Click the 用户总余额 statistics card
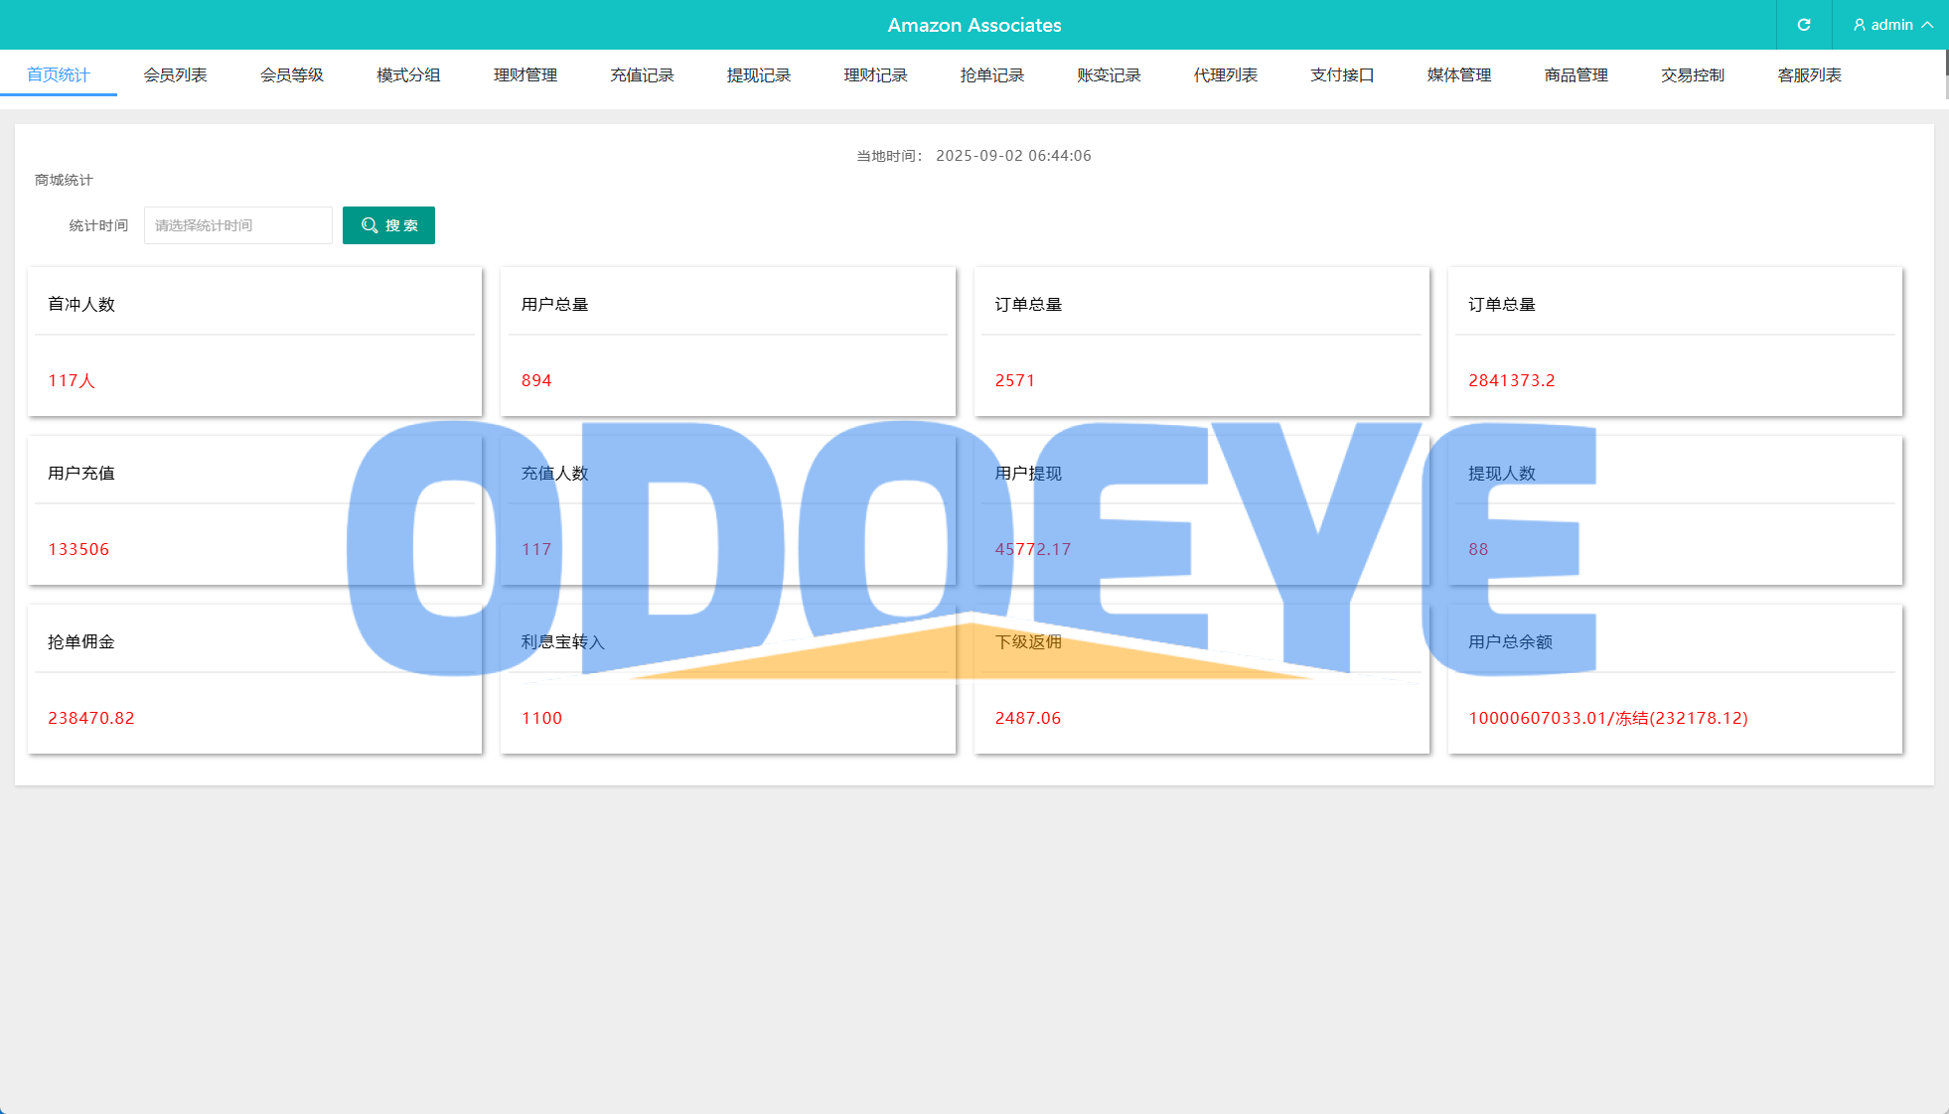The width and height of the screenshot is (1949, 1114). click(x=1675, y=680)
